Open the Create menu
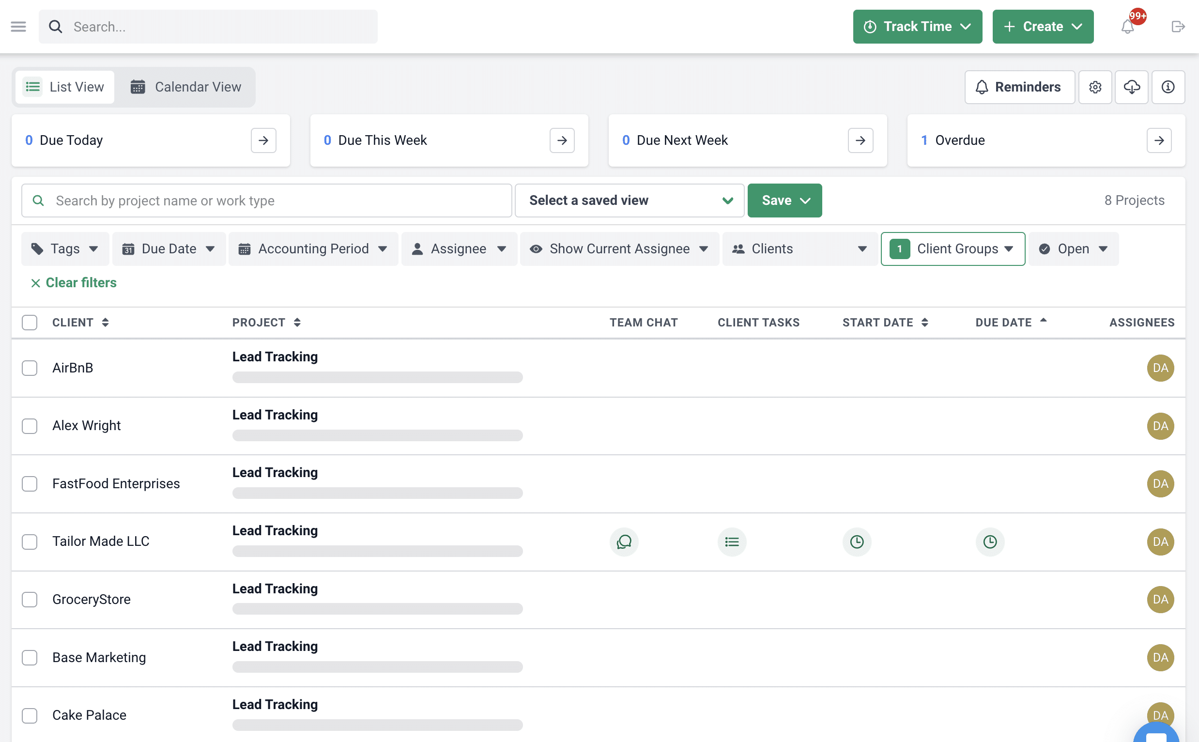The width and height of the screenshot is (1199, 742). click(x=1043, y=27)
